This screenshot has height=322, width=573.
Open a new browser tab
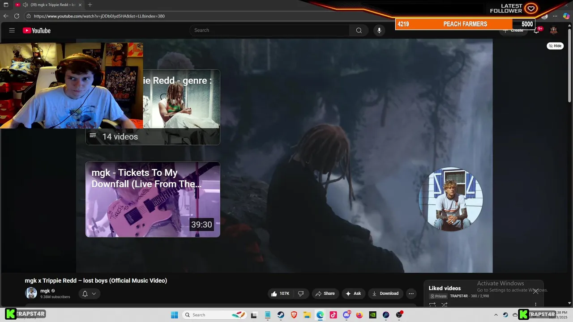point(90,5)
